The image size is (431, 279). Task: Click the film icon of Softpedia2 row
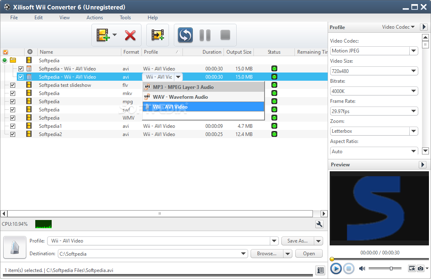point(29,134)
